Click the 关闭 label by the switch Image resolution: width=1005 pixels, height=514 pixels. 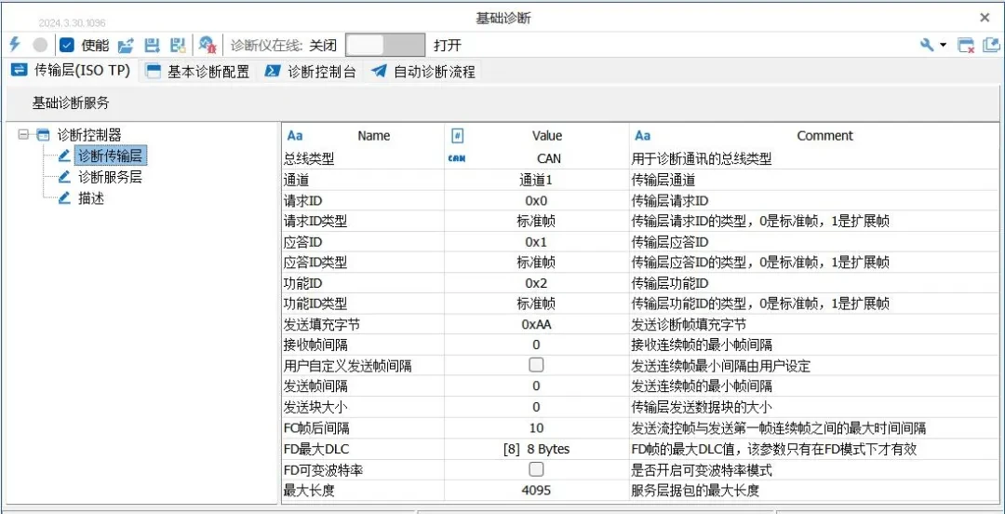click(x=323, y=46)
